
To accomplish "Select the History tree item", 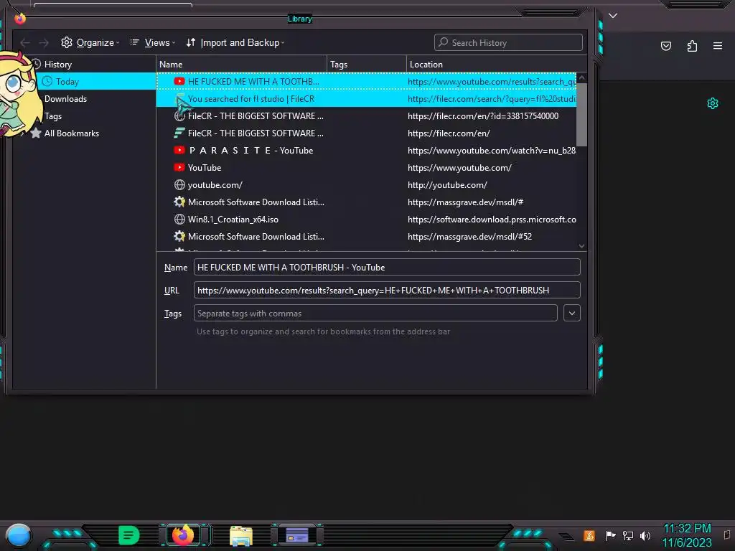I will pyautogui.click(x=57, y=64).
